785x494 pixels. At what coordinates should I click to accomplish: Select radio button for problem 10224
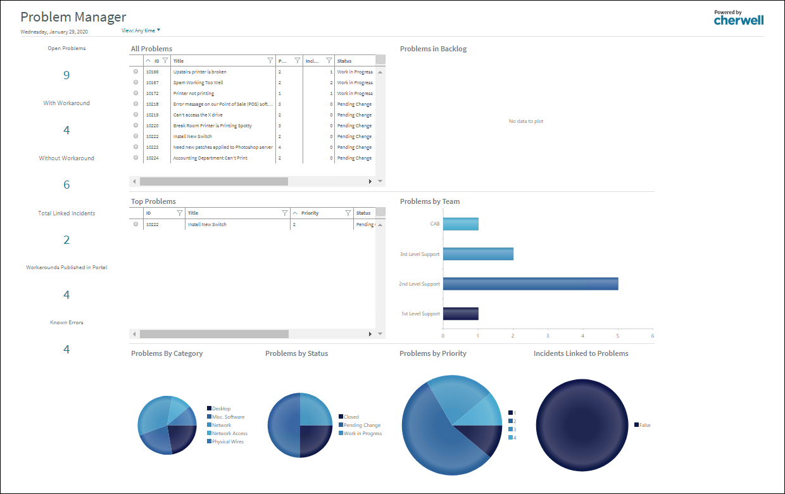(136, 158)
